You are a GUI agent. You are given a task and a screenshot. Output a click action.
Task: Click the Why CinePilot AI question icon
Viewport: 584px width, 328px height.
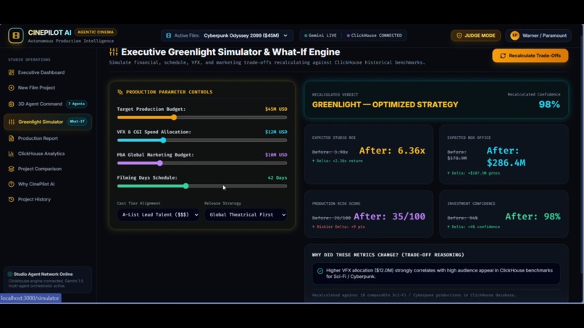11,184
